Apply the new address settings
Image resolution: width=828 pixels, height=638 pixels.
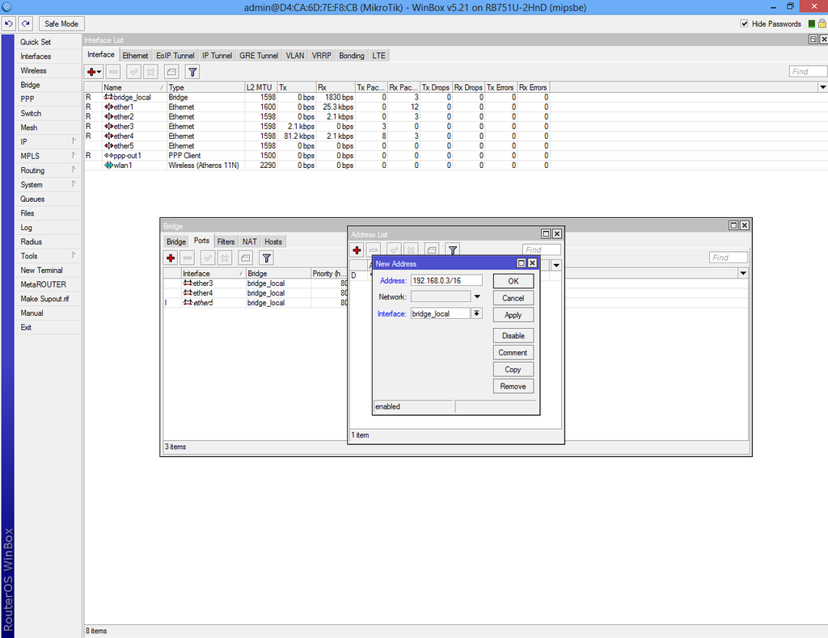[513, 313]
